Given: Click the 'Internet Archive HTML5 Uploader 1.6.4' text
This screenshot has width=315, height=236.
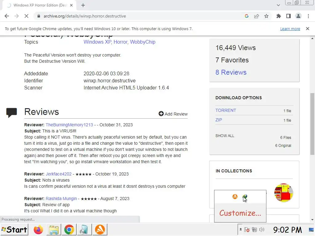Looking at the screenshot, I should point(126,88).
